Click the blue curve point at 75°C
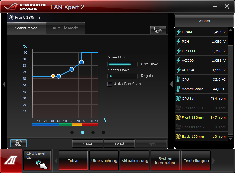This screenshot has height=173, width=235. coord(82,62)
